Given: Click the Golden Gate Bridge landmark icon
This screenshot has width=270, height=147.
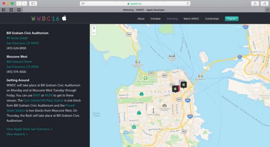Looking at the screenshot, I should pyautogui.click(x=138, y=62).
